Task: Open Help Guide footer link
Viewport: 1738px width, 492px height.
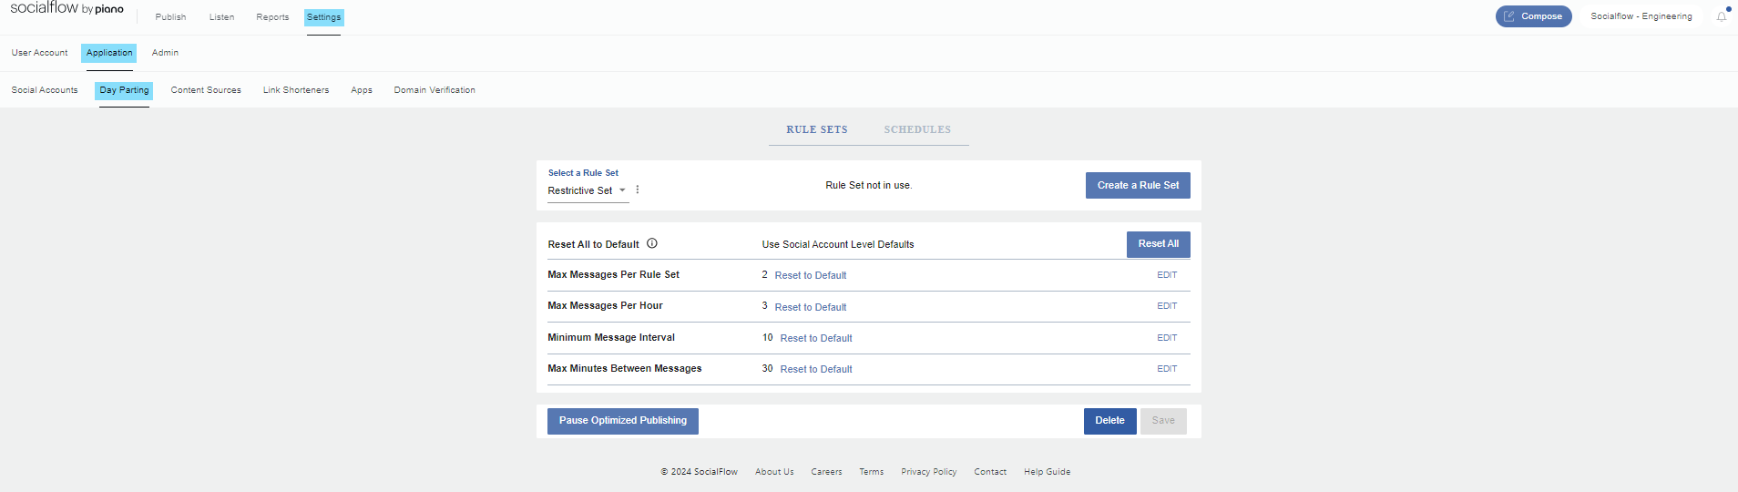Action: [x=1047, y=472]
